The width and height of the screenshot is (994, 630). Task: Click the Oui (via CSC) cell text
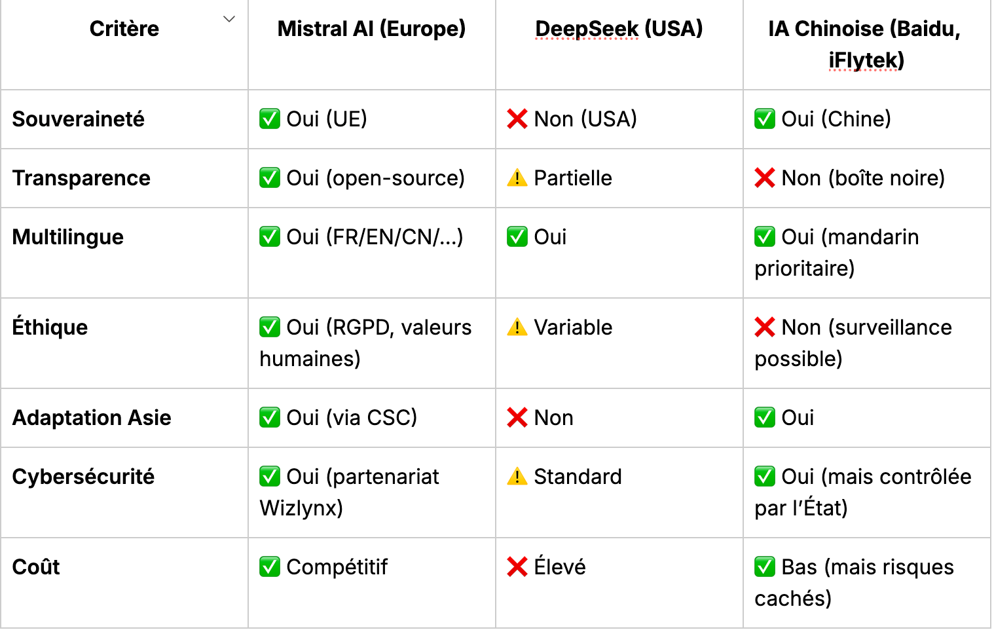(352, 418)
